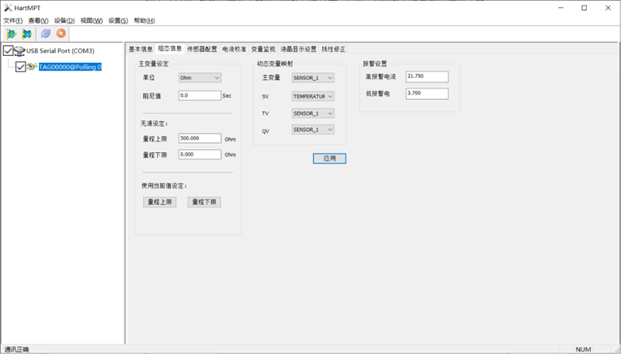Viewport: 621px width, 354px height.
Task: Click the 阻尼值 damping input field
Action: [x=199, y=95]
